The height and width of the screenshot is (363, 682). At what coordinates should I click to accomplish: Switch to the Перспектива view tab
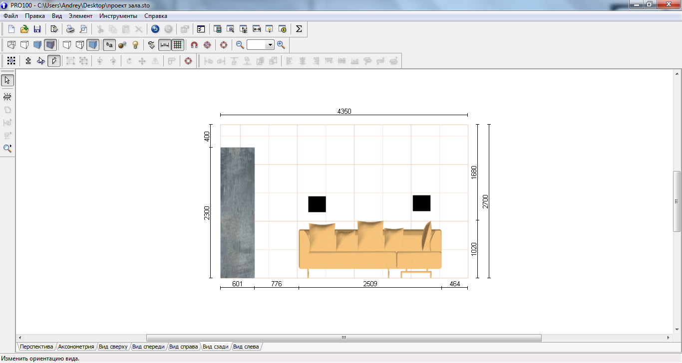pos(36,347)
